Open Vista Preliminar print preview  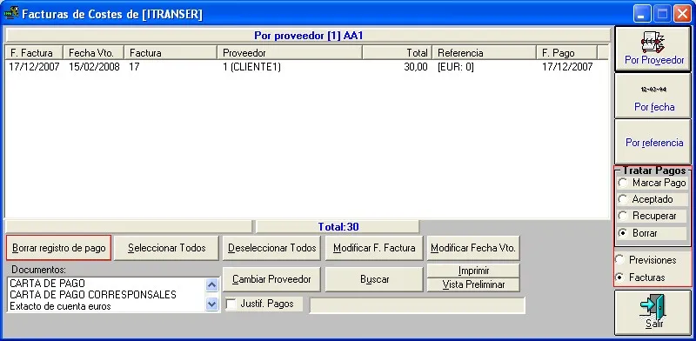coord(473,284)
